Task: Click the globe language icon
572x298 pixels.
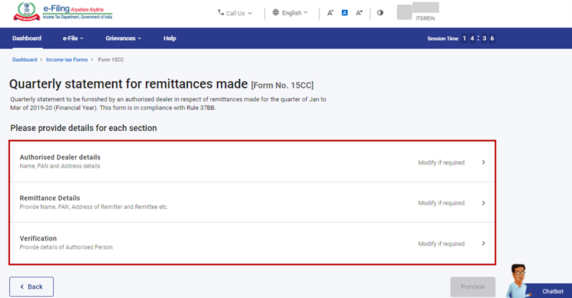Action: 276,13
